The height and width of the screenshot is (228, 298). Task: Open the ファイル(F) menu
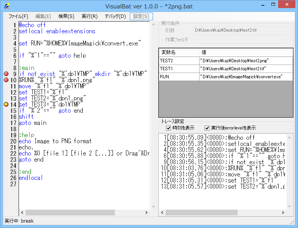click(18, 16)
